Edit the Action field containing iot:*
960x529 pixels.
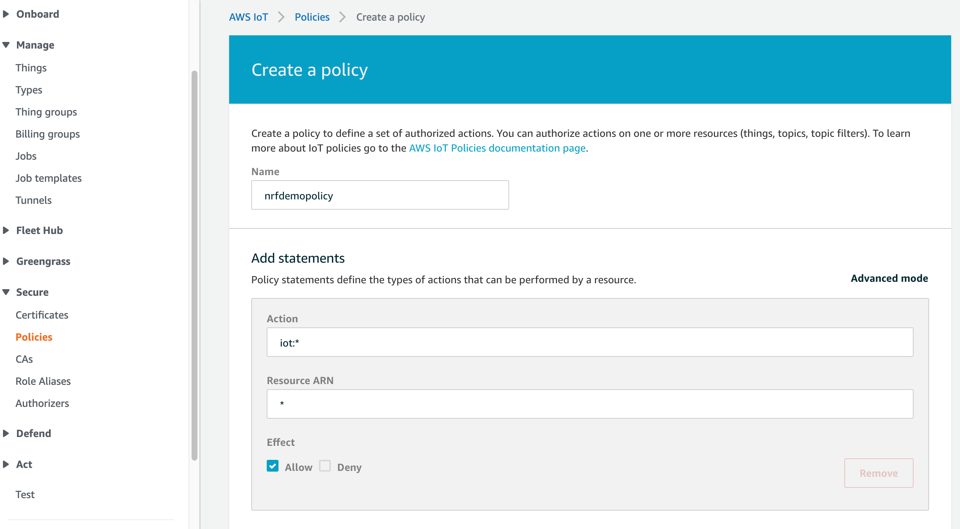point(589,342)
